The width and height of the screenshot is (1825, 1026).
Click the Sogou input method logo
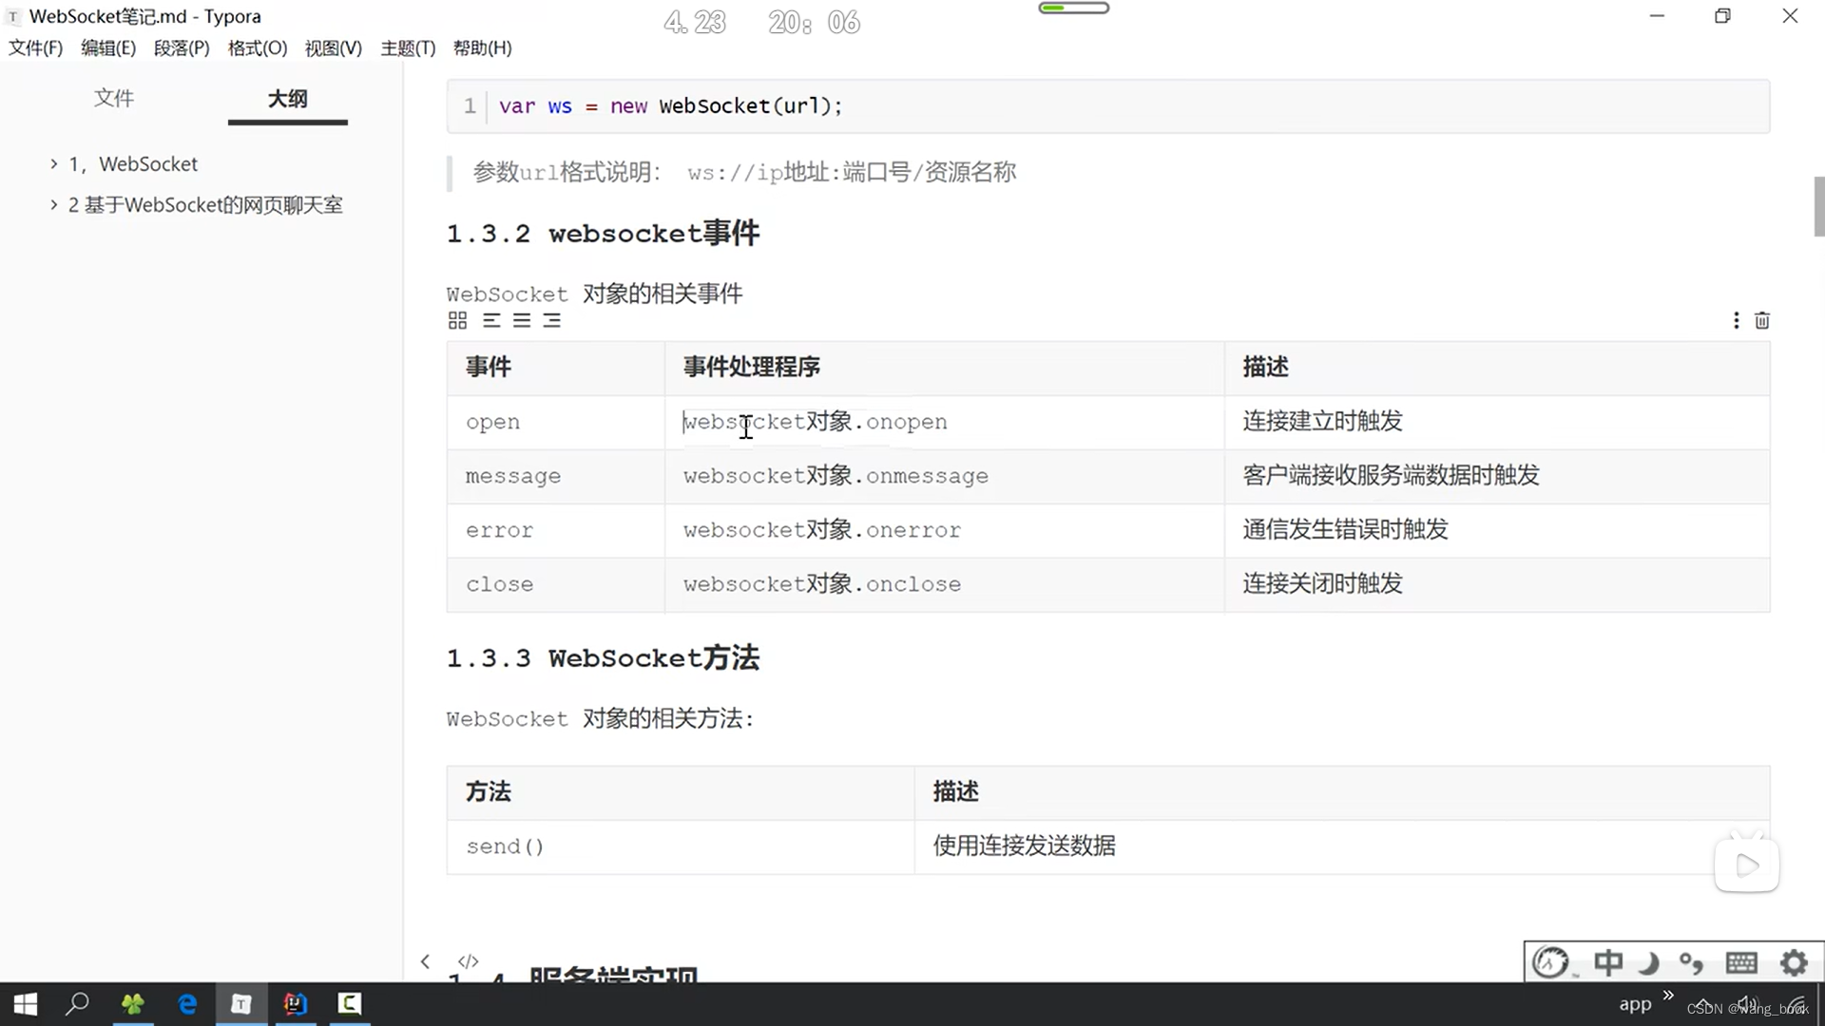tap(1551, 962)
